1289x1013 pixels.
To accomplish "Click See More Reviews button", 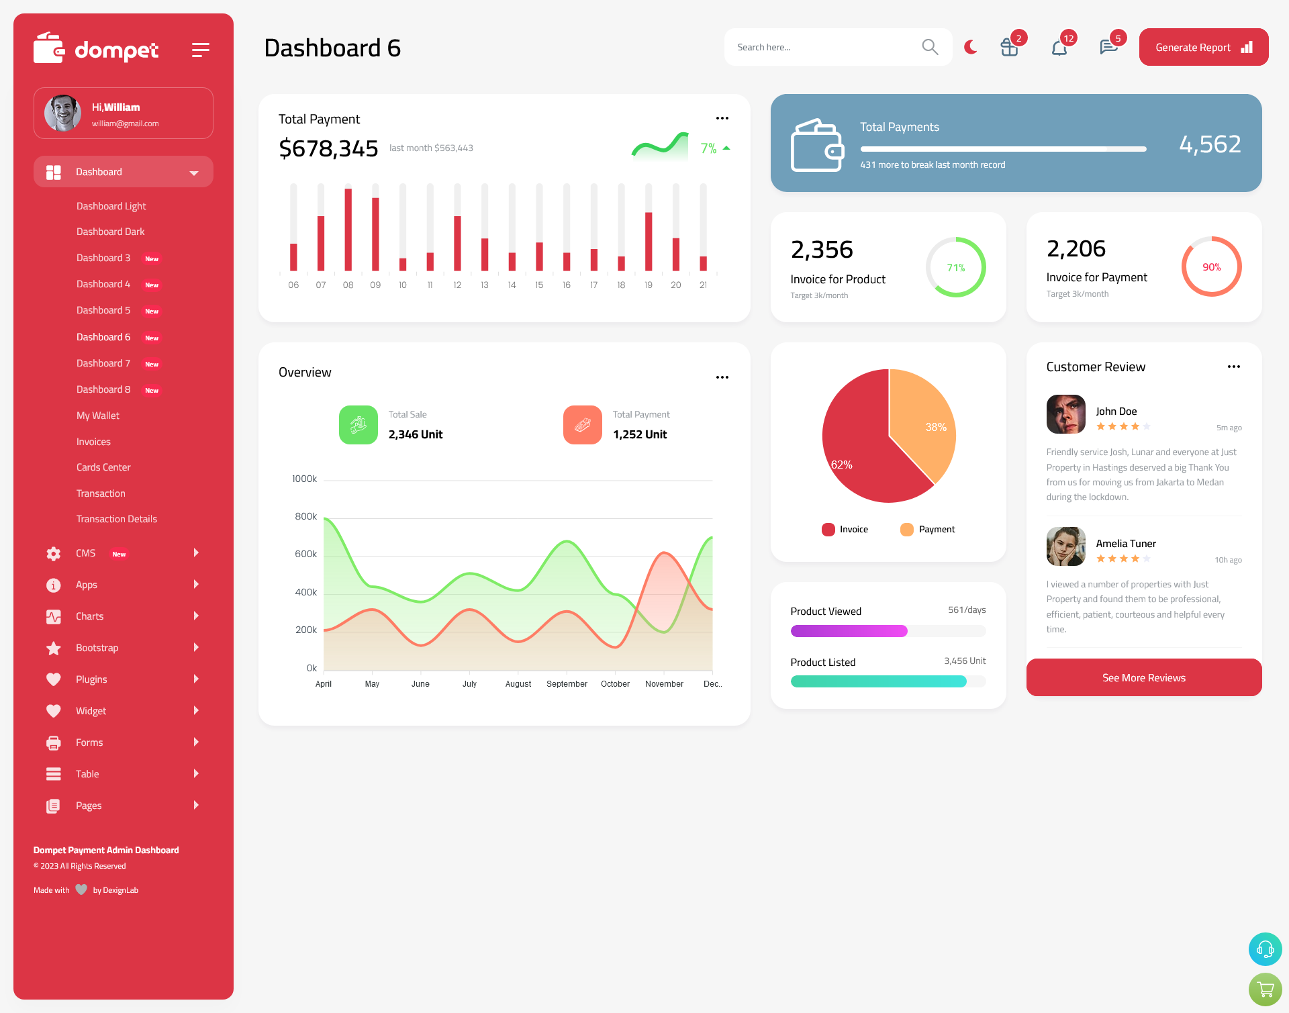I will coord(1145,677).
